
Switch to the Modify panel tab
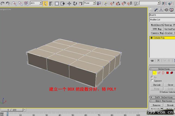[156, 10]
